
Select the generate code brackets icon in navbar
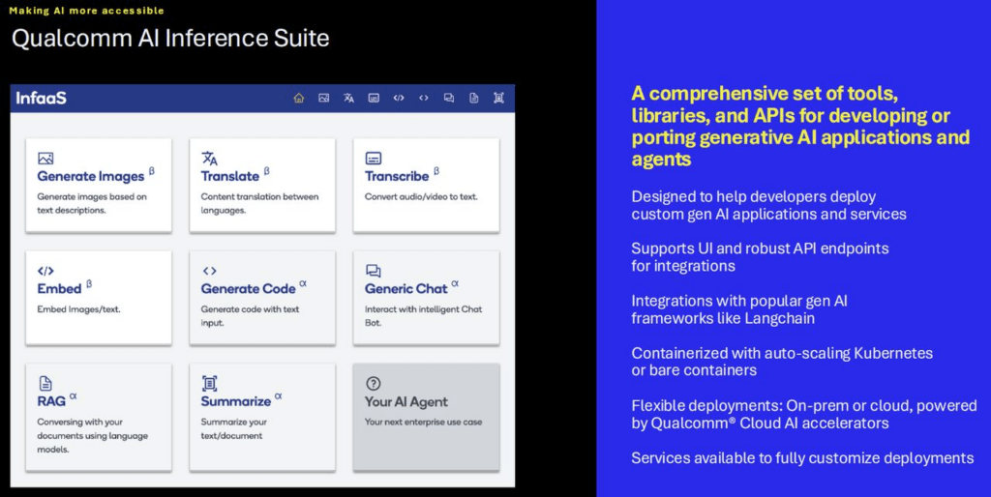pyautogui.click(x=424, y=98)
